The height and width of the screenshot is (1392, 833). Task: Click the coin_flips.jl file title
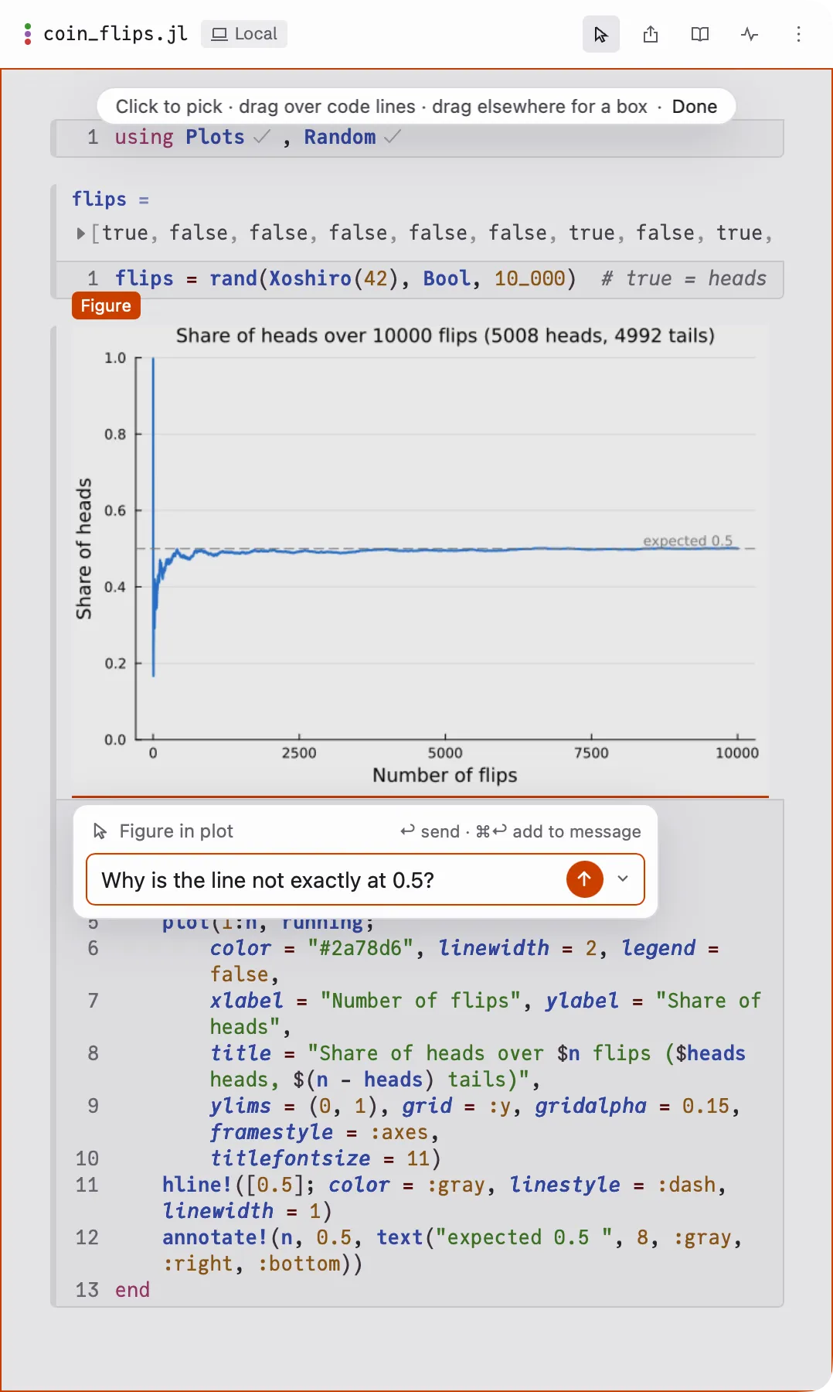116,34
